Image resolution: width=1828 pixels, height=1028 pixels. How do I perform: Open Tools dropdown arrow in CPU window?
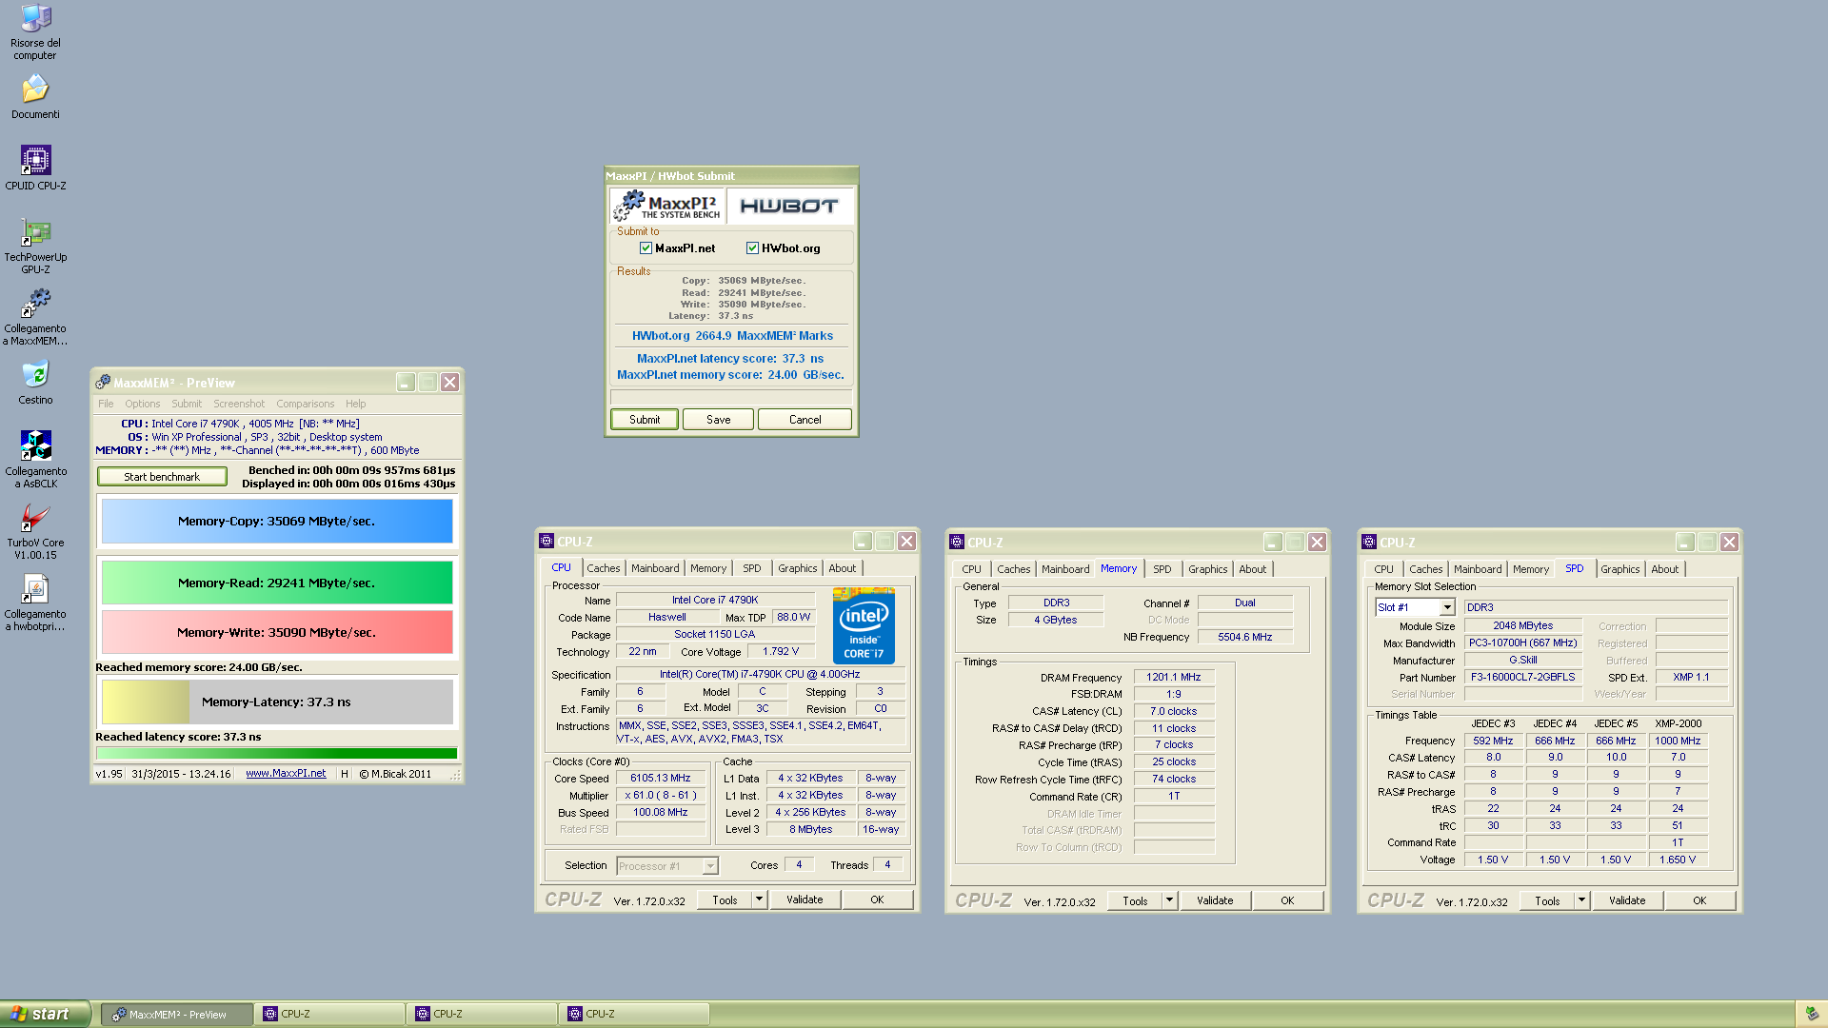[x=760, y=899]
